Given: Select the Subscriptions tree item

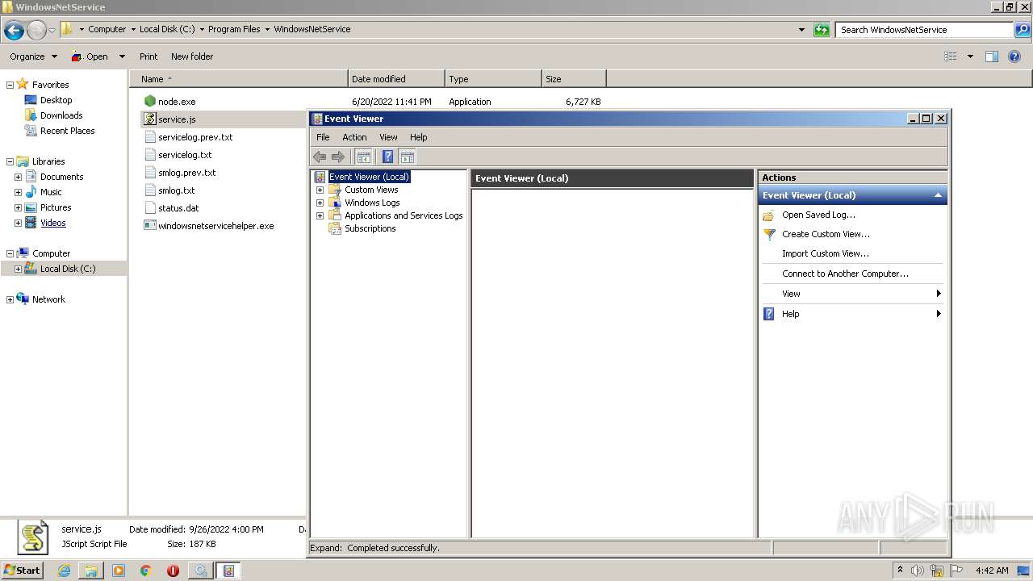Looking at the screenshot, I should 370,228.
